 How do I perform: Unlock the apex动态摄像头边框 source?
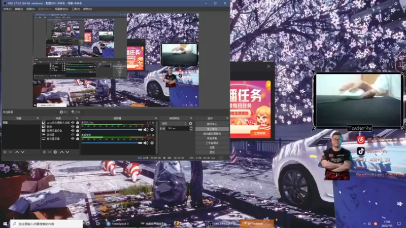tap(78, 123)
